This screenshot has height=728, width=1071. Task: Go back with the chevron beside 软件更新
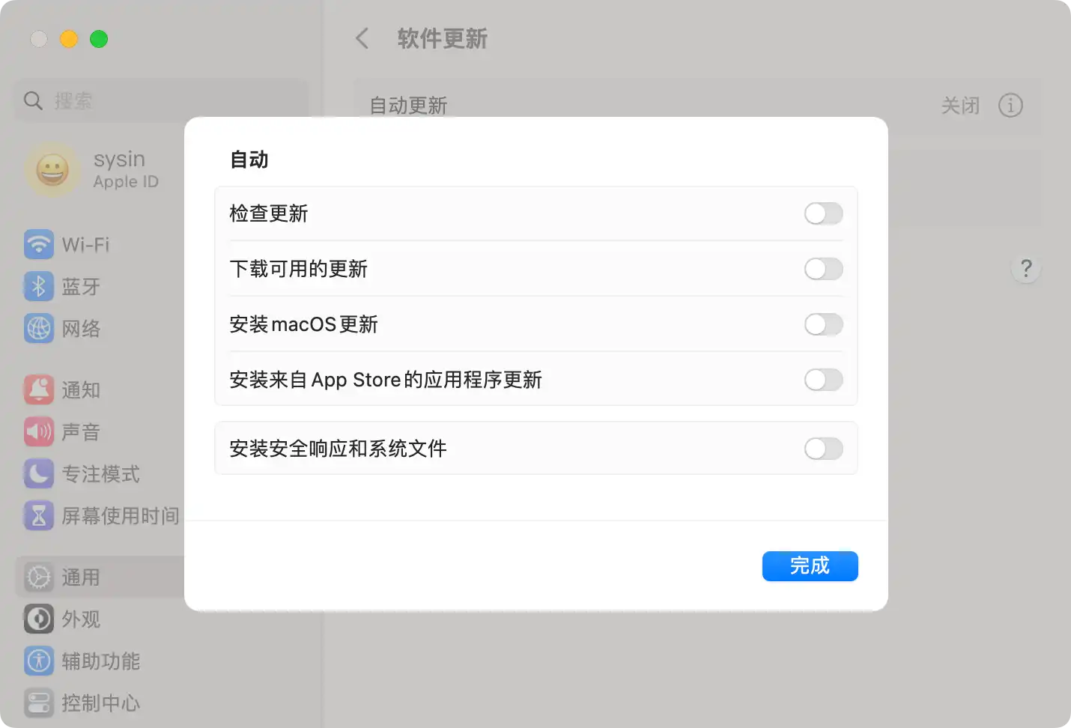362,38
